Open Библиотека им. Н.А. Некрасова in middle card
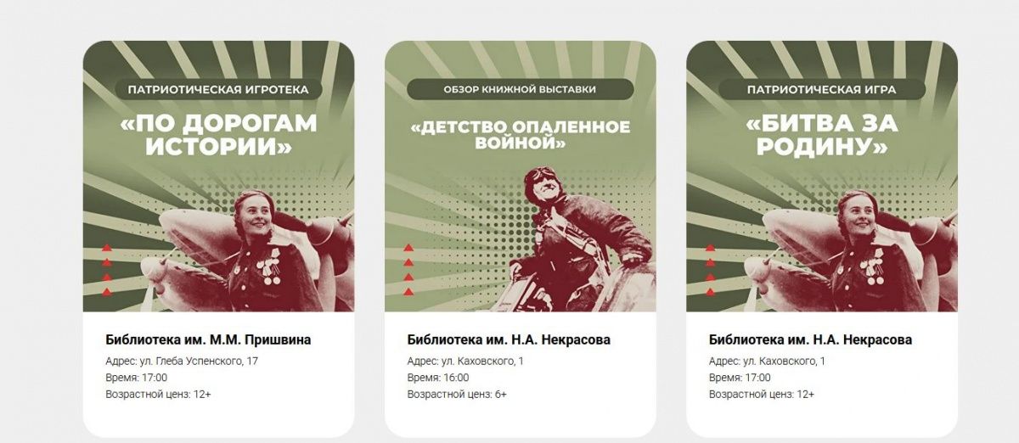1019x443 pixels. (x=509, y=340)
